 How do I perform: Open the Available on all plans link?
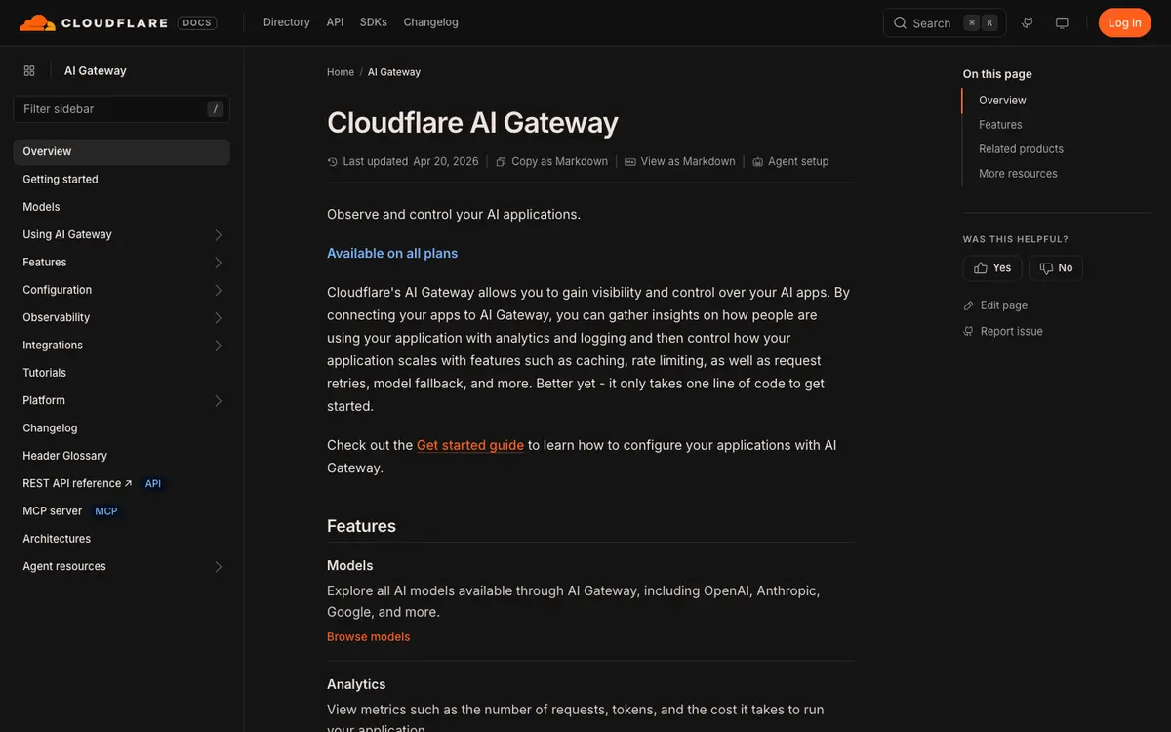(392, 254)
